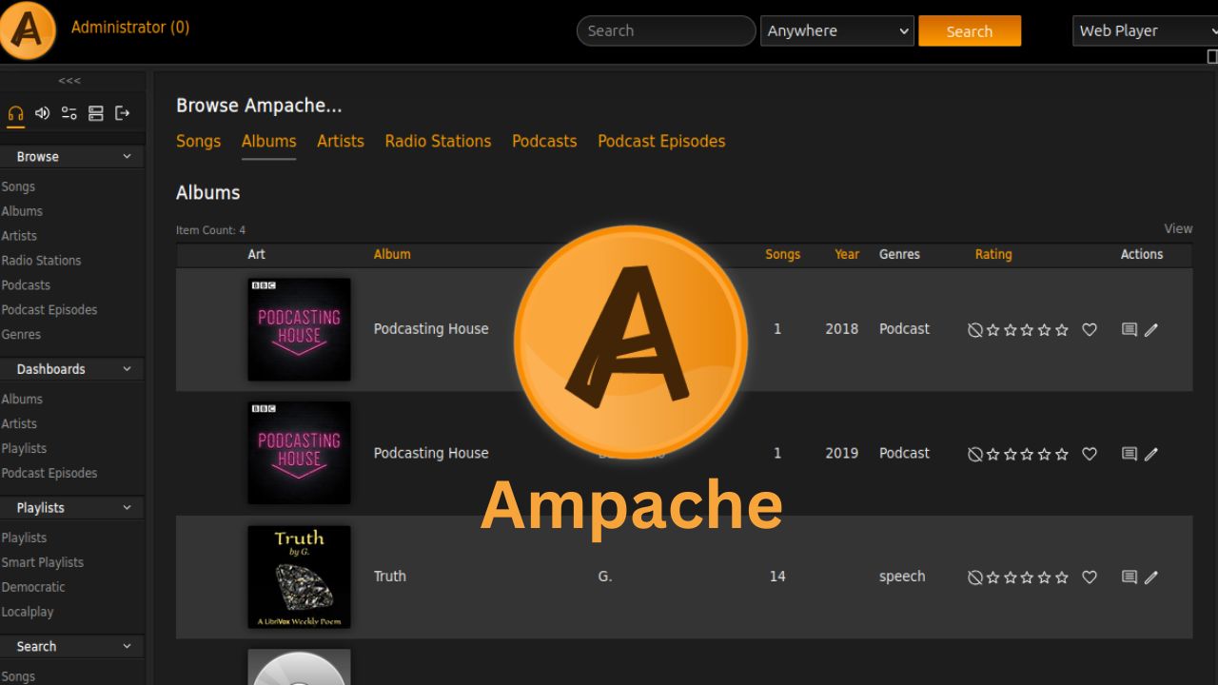Sort table by Rating column header
Image resolution: width=1218 pixels, height=685 pixels.
993,254
